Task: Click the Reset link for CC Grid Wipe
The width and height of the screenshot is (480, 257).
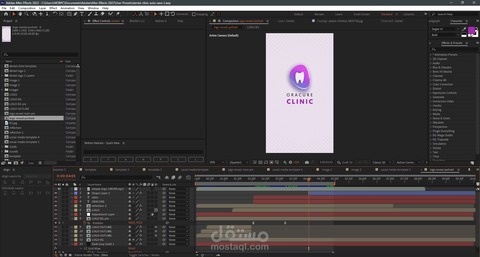Action: (x=132, y=249)
